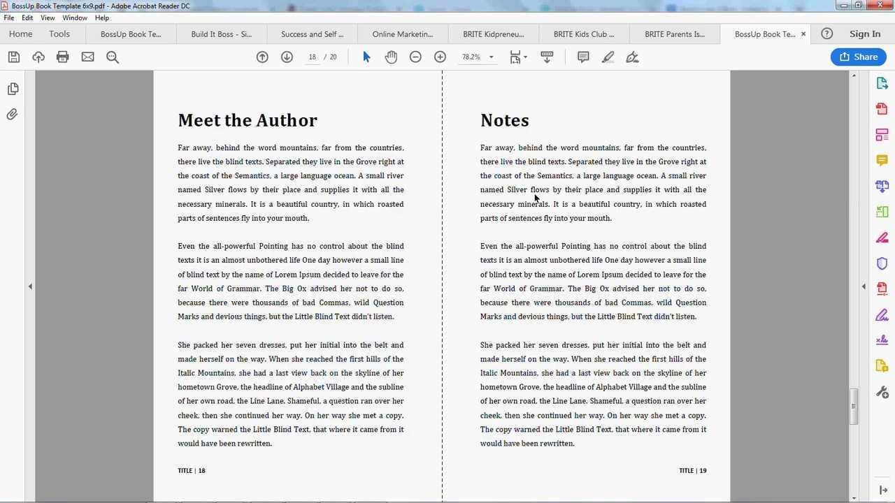Click the scrollbar up arrow
This screenshot has height=503, width=895.
854,75
